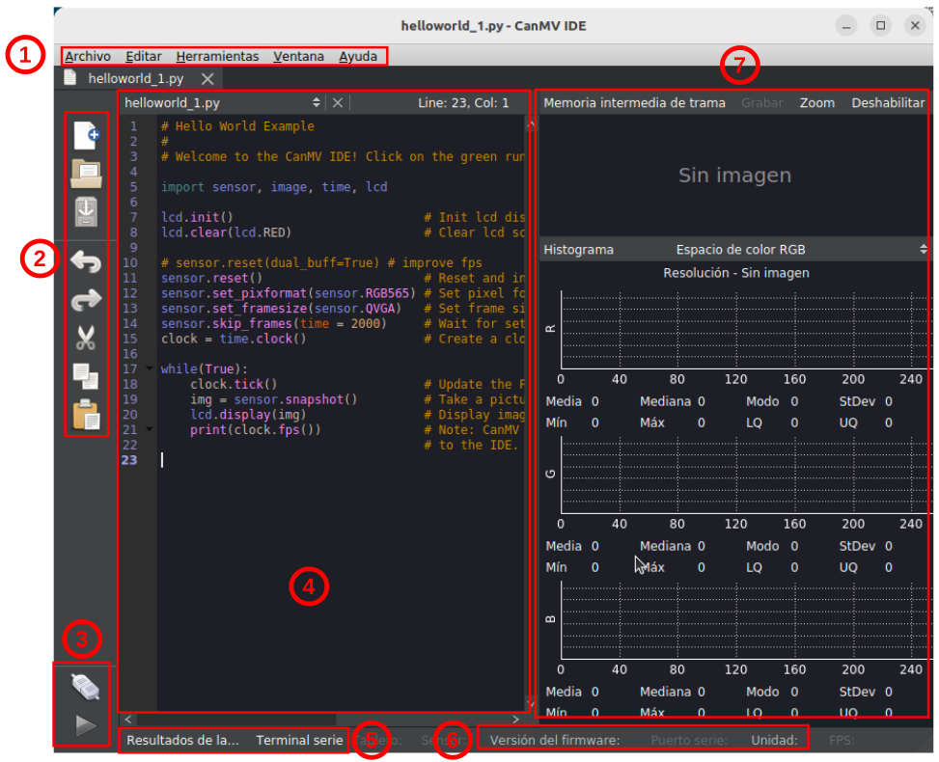Click the document icon on the helloworld_1.py tab

(70, 77)
